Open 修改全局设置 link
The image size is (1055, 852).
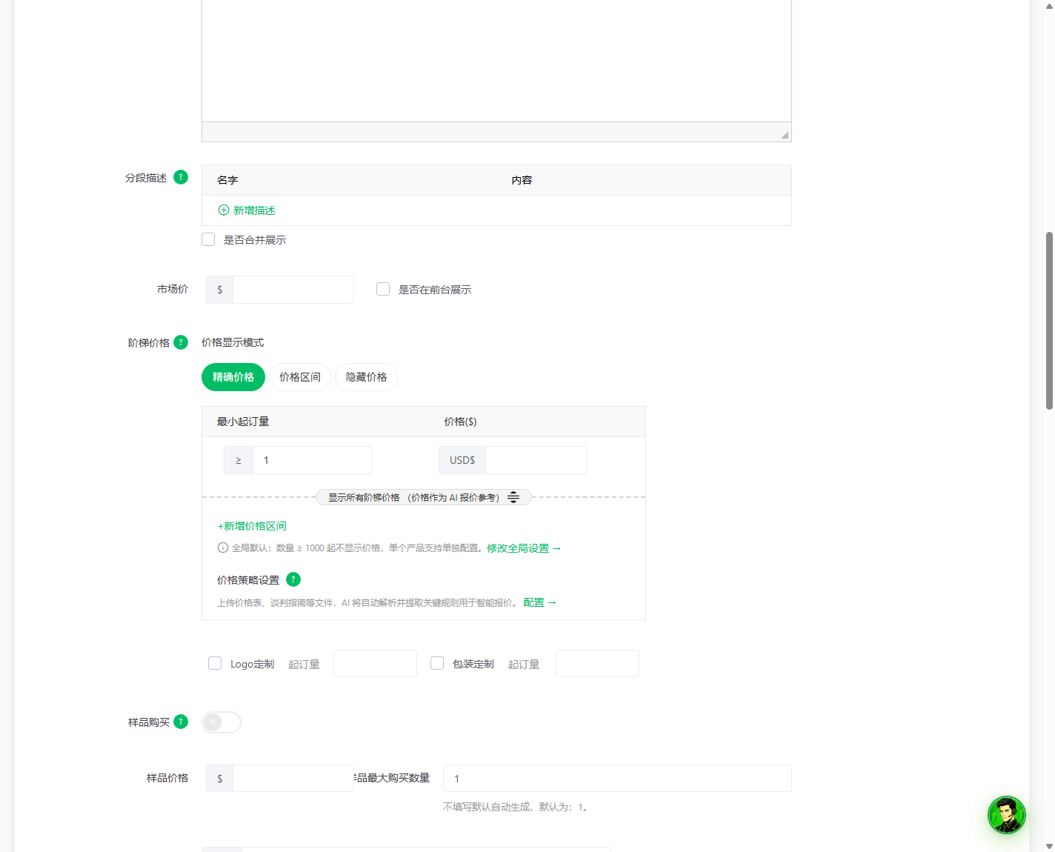pos(524,548)
